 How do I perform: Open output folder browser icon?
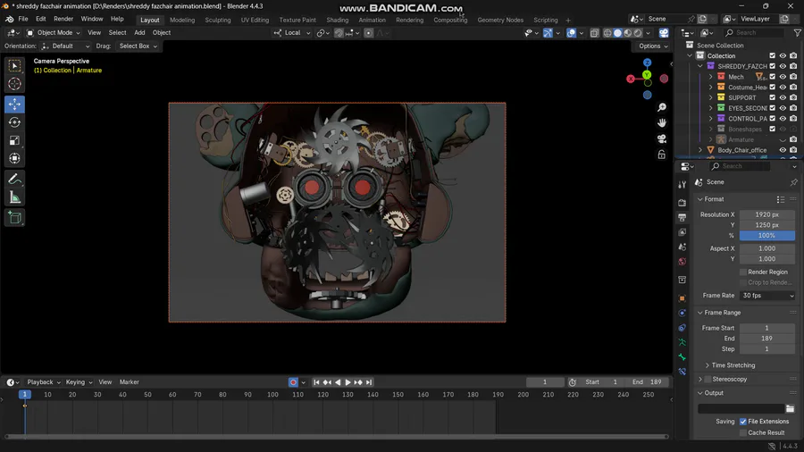[791, 408]
